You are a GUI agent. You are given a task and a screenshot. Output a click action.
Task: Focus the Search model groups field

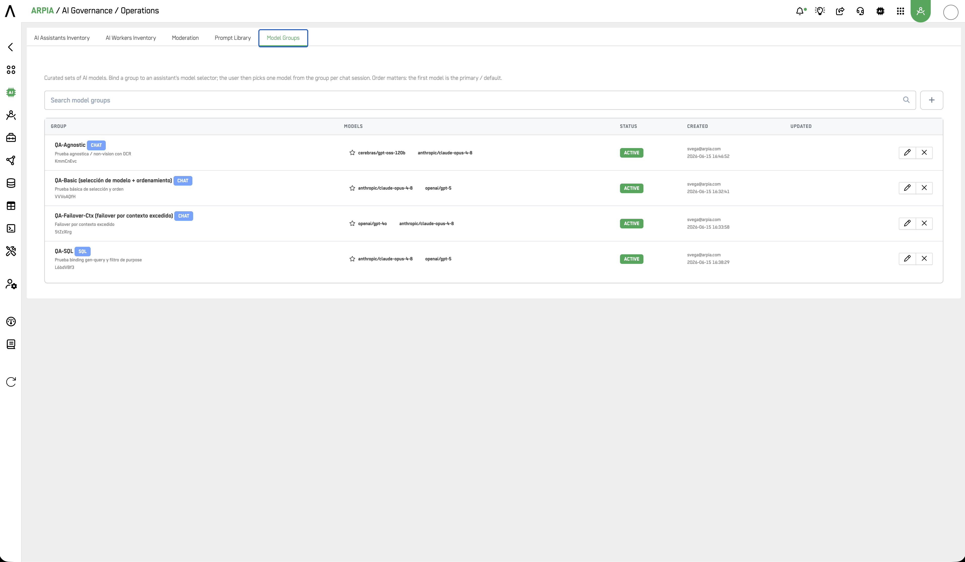pyautogui.click(x=480, y=100)
